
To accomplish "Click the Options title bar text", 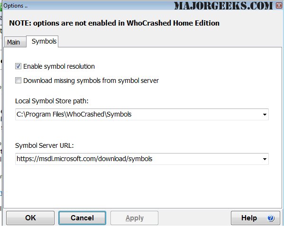I will [16, 6].
